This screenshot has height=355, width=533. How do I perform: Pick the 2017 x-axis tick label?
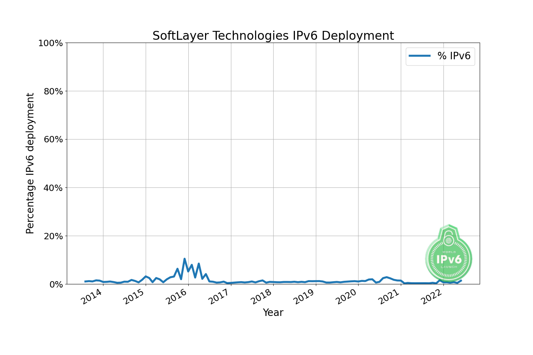click(219, 297)
